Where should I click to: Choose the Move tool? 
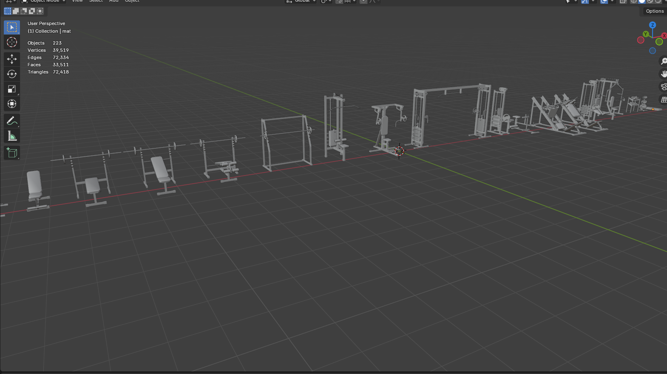[12, 59]
